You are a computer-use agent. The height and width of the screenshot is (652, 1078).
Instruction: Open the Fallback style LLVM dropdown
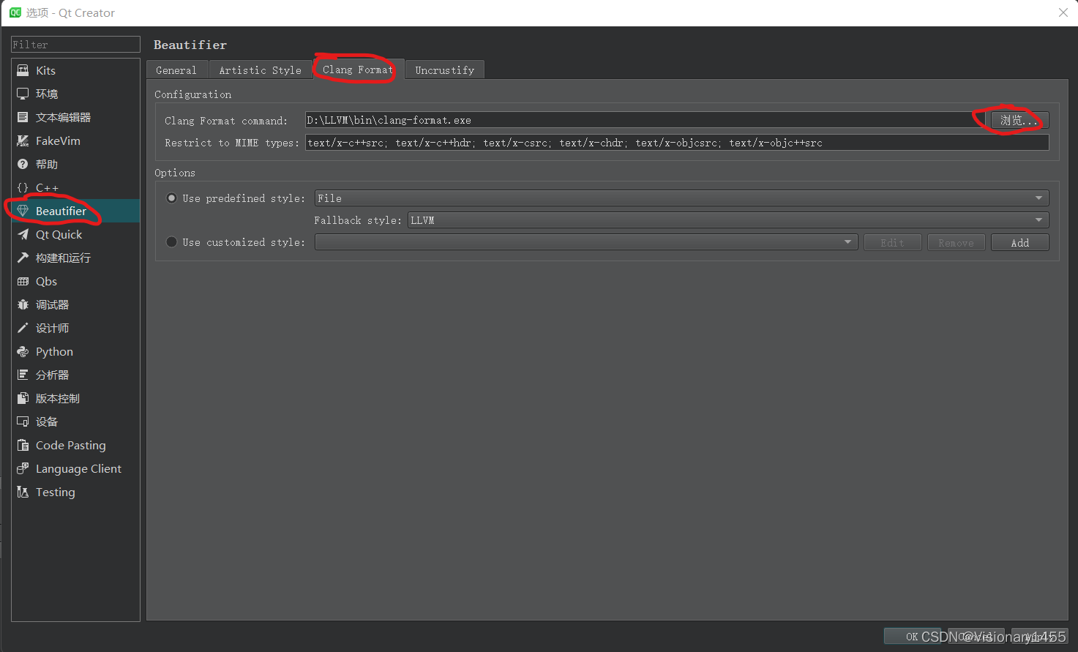click(x=728, y=220)
